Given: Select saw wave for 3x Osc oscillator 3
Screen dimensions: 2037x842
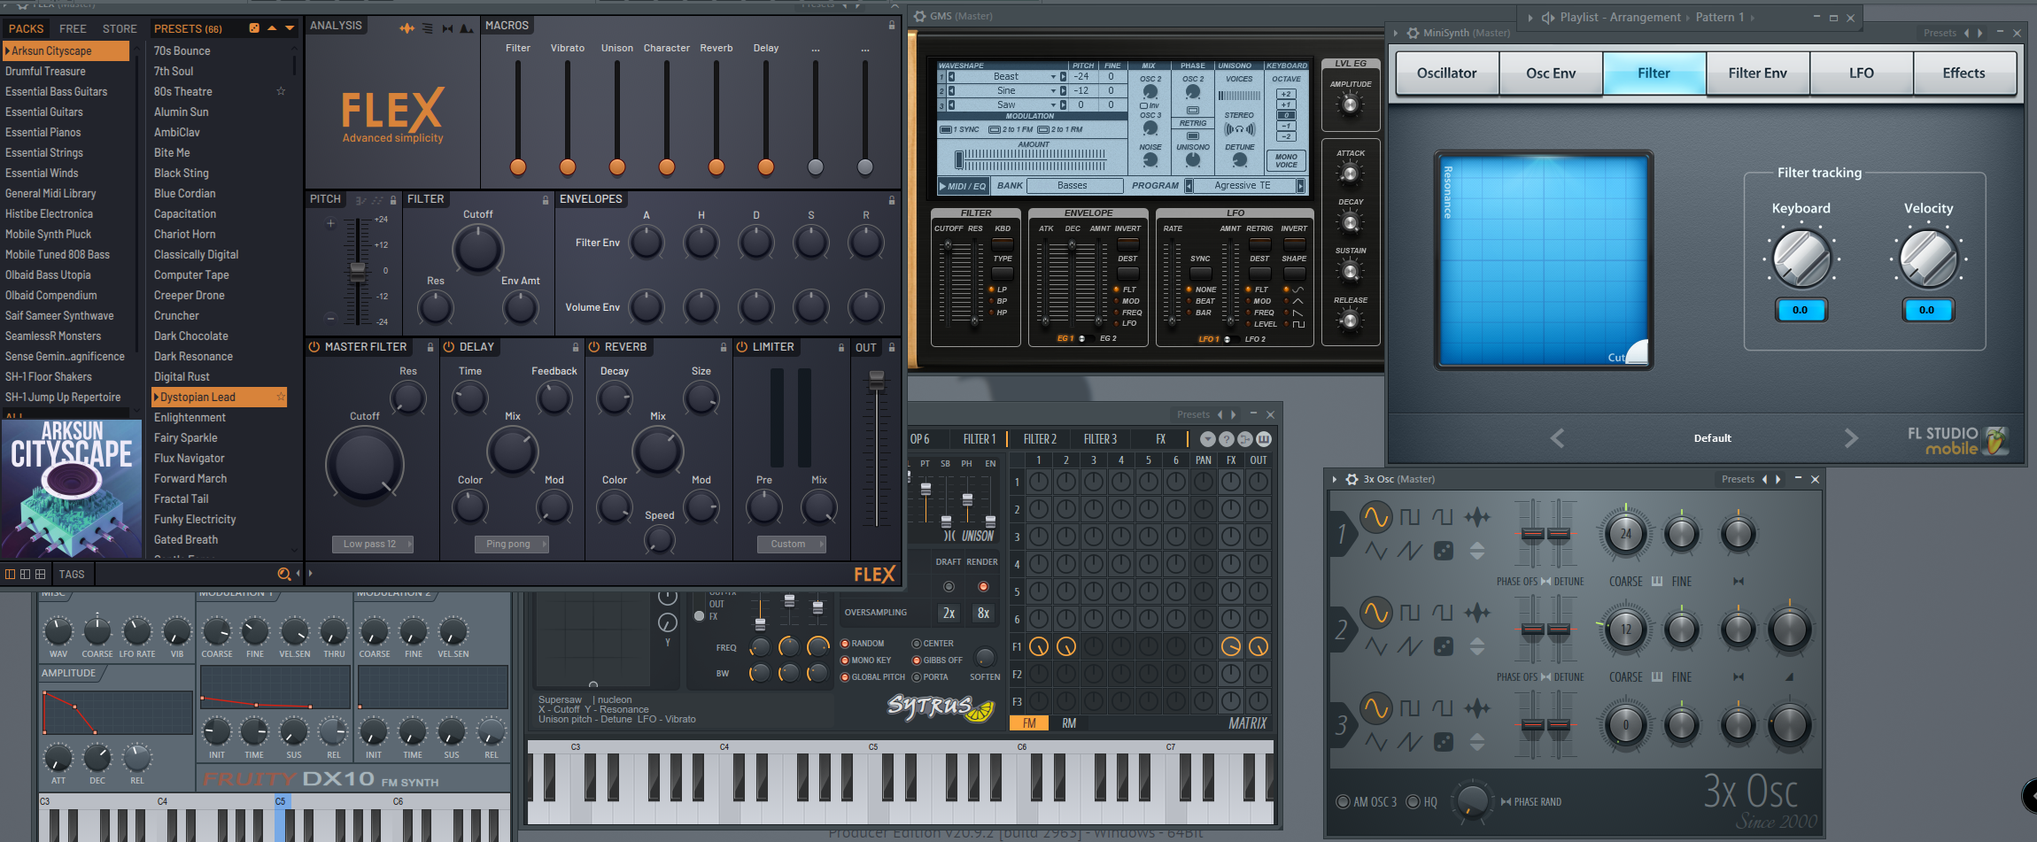Looking at the screenshot, I should [1410, 742].
